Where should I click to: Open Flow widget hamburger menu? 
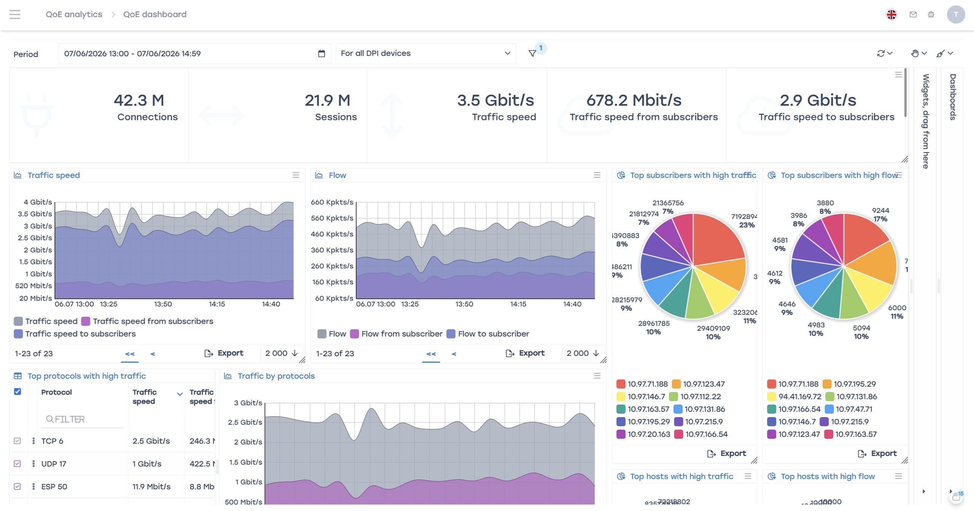pos(597,175)
